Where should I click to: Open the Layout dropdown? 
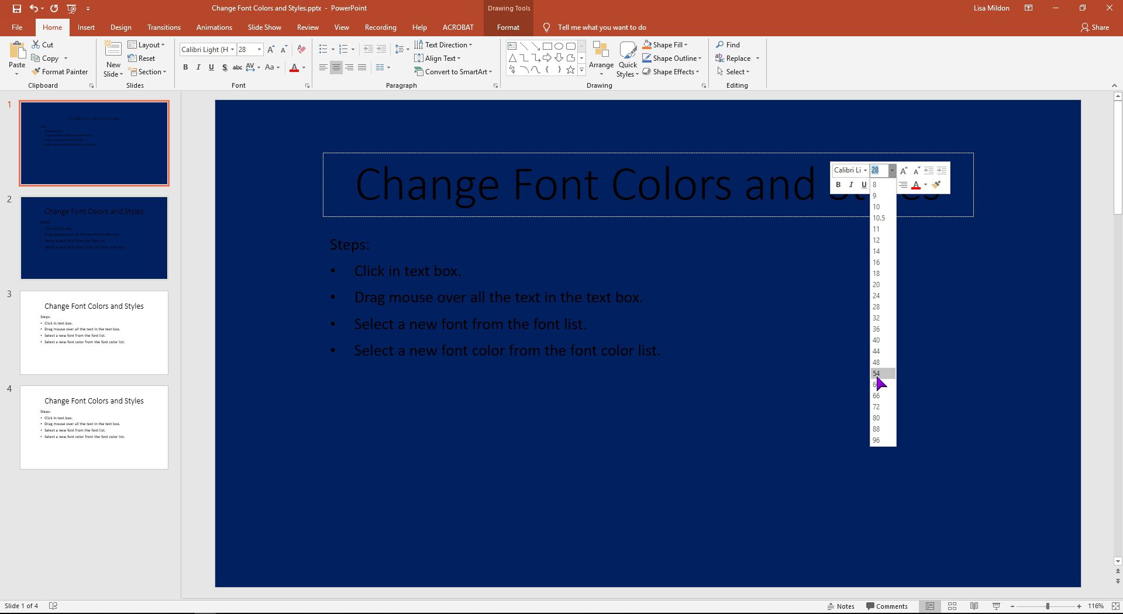click(146, 44)
